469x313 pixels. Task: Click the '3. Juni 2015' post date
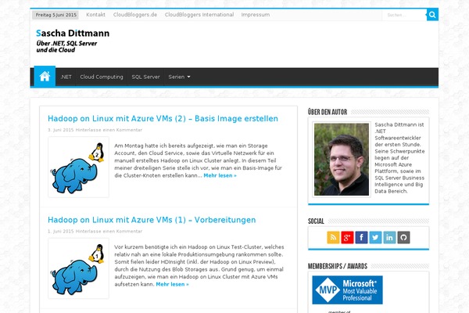(x=61, y=130)
